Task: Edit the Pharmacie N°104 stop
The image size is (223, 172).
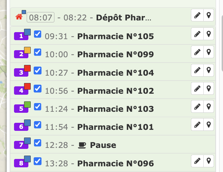Action: 197,70
